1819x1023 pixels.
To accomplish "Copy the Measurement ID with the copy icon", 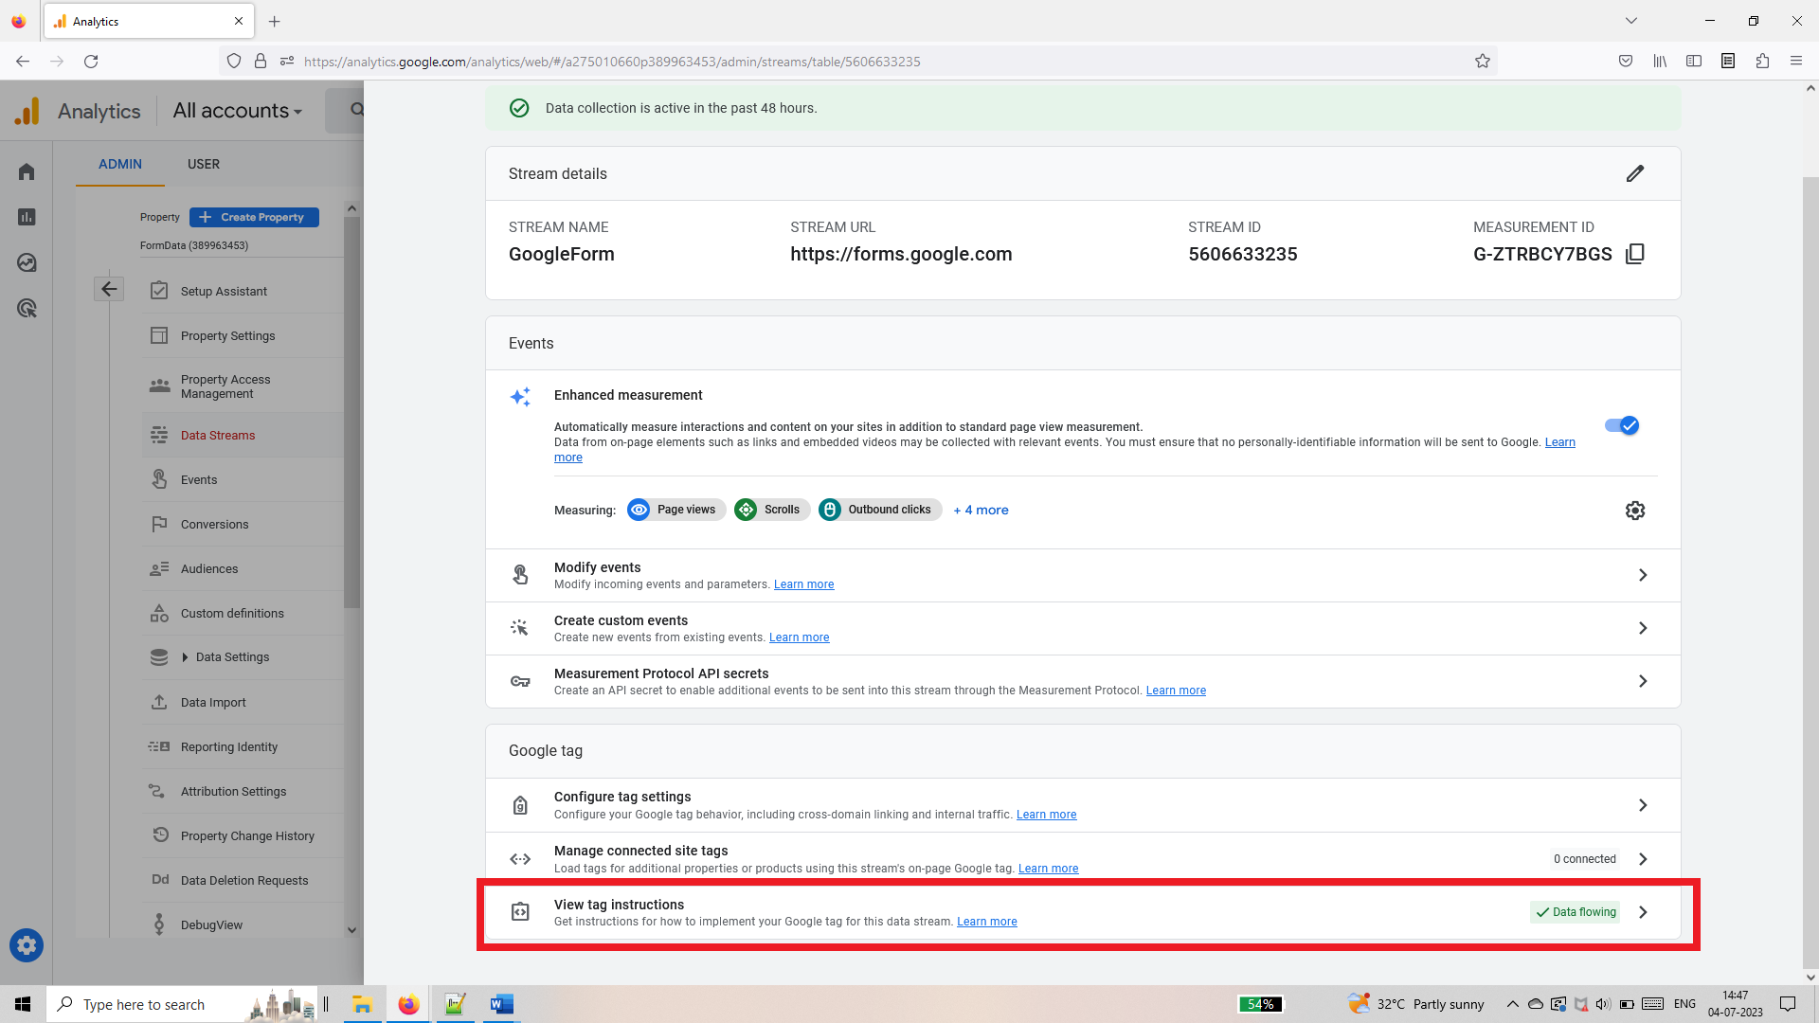I will click(1635, 254).
